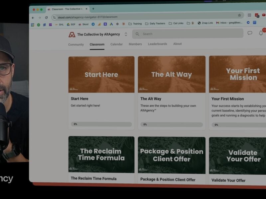Open The Reclaim Time Formula thumbnail
Viewport: 266px width, 199px height.
101,155
